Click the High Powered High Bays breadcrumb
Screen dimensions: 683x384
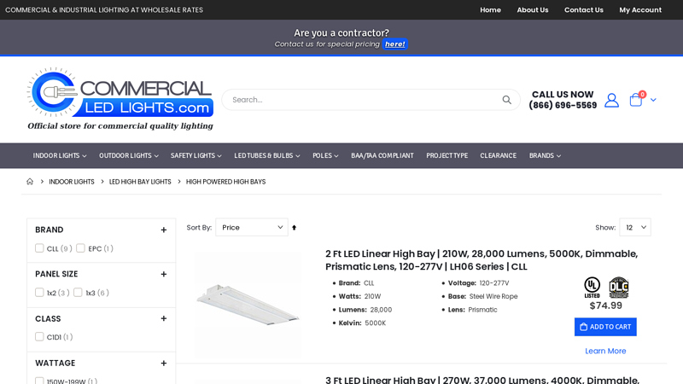click(225, 182)
